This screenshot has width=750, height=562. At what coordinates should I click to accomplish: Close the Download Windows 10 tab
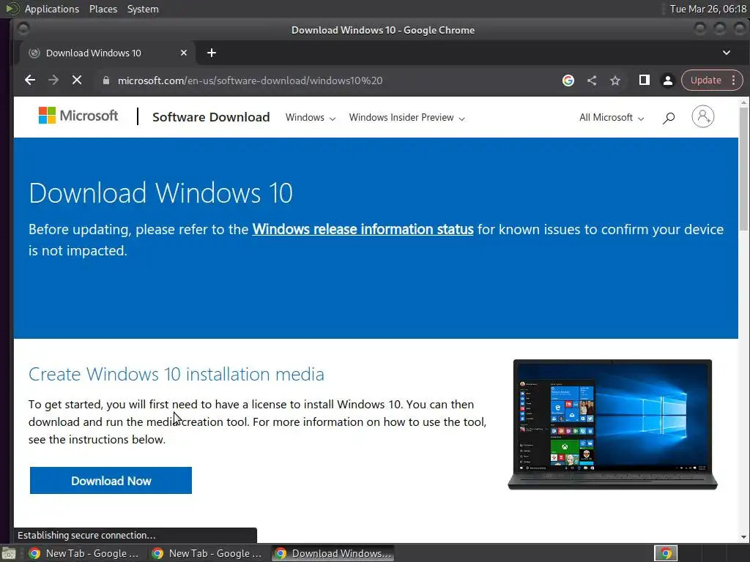coord(184,53)
